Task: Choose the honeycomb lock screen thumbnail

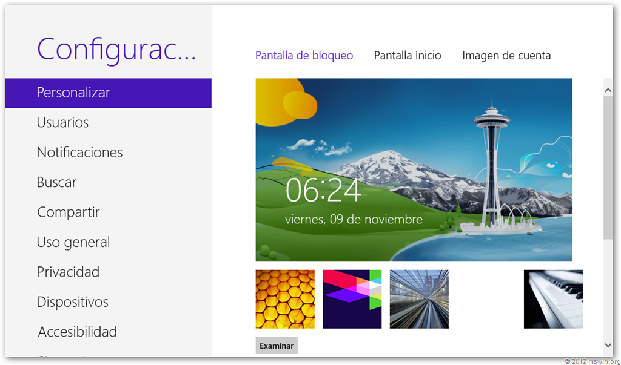Action: pos(285,299)
